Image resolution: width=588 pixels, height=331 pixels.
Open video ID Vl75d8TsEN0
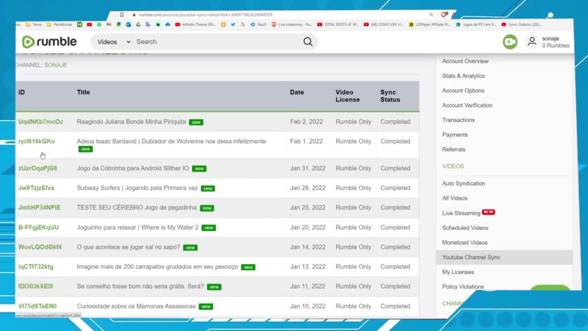pos(38,306)
